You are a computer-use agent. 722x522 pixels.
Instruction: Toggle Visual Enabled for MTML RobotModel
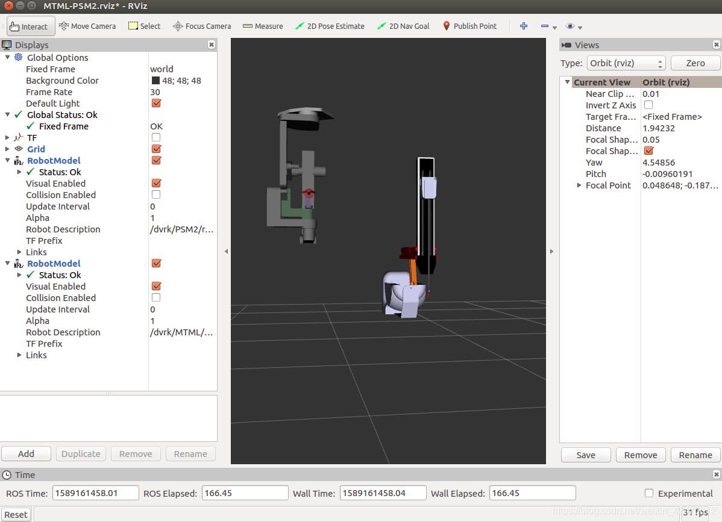pyautogui.click(x=157, y=286)
